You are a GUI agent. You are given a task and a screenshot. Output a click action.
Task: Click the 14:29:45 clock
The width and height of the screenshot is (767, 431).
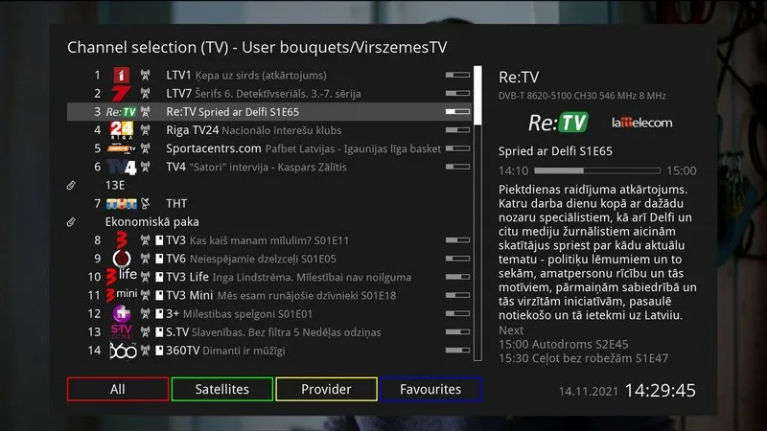click(661, 391)
